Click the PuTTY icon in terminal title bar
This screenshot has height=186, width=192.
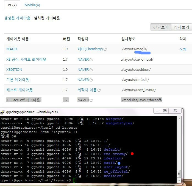2,112
